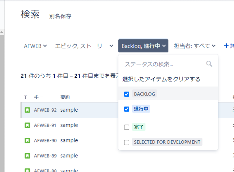Open the sample summary of AFWEB-89
This screenshot has width=234, height=172.
click(x=69, y=156)
